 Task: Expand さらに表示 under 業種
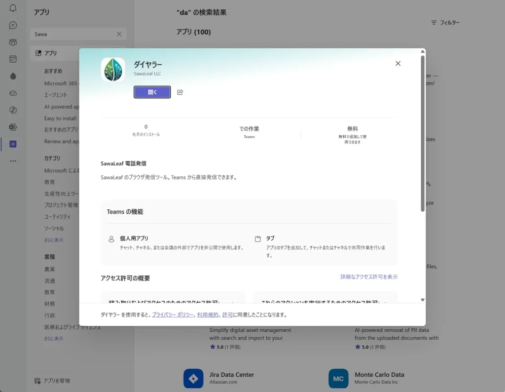pos(53,339)
